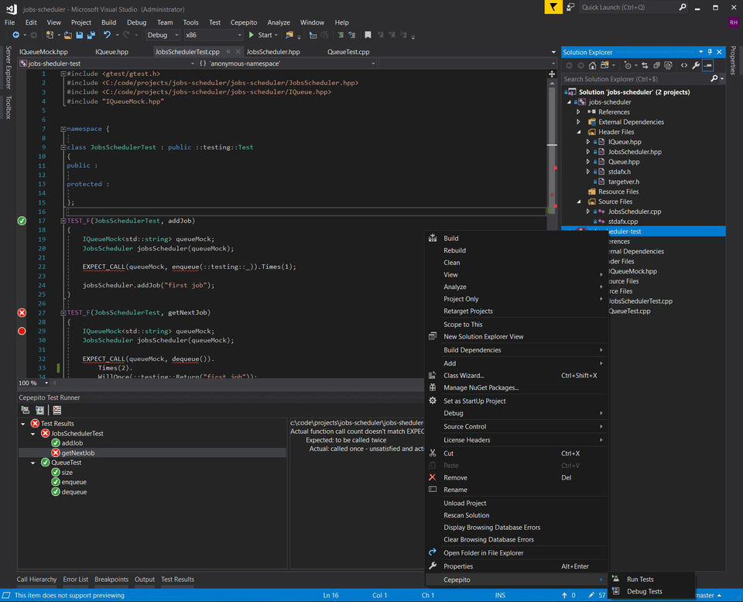This screenshot has width=743, height=602.
Task: Click Debug Tests in Cepepito submenu
Action: [x=652, y=592]
